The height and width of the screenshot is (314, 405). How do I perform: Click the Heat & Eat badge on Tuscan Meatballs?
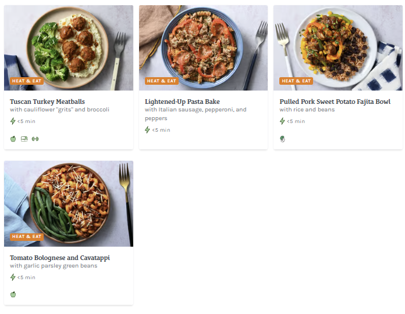(x=27, y=81)
